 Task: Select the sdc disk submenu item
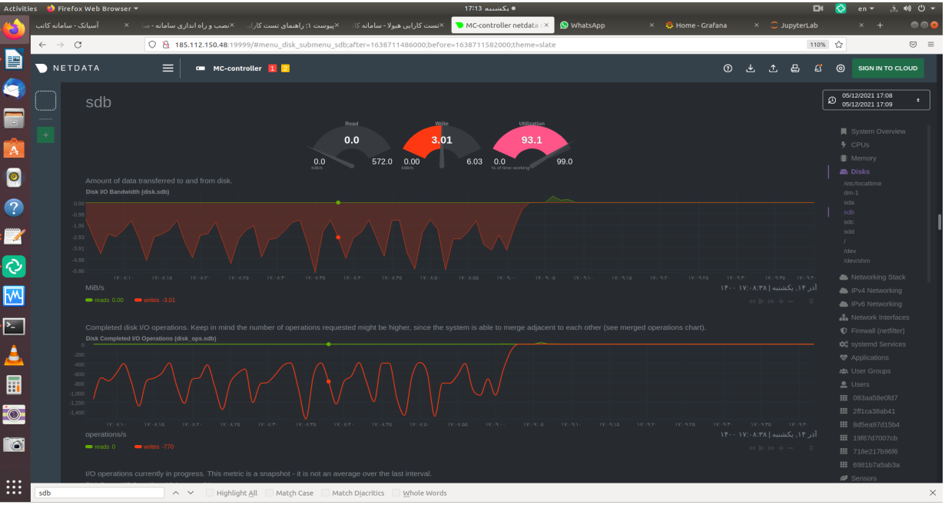tap(848, 222)
